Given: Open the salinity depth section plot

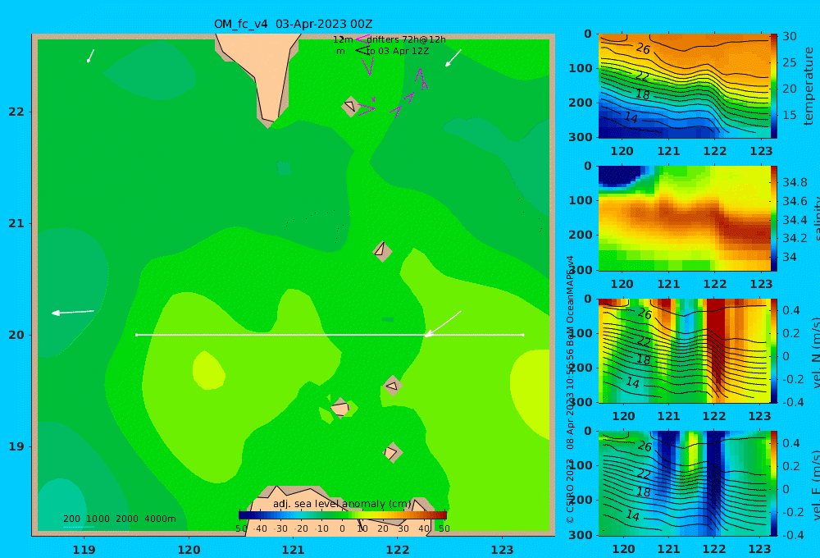Looking at the screenshot, I should [684, 218].
